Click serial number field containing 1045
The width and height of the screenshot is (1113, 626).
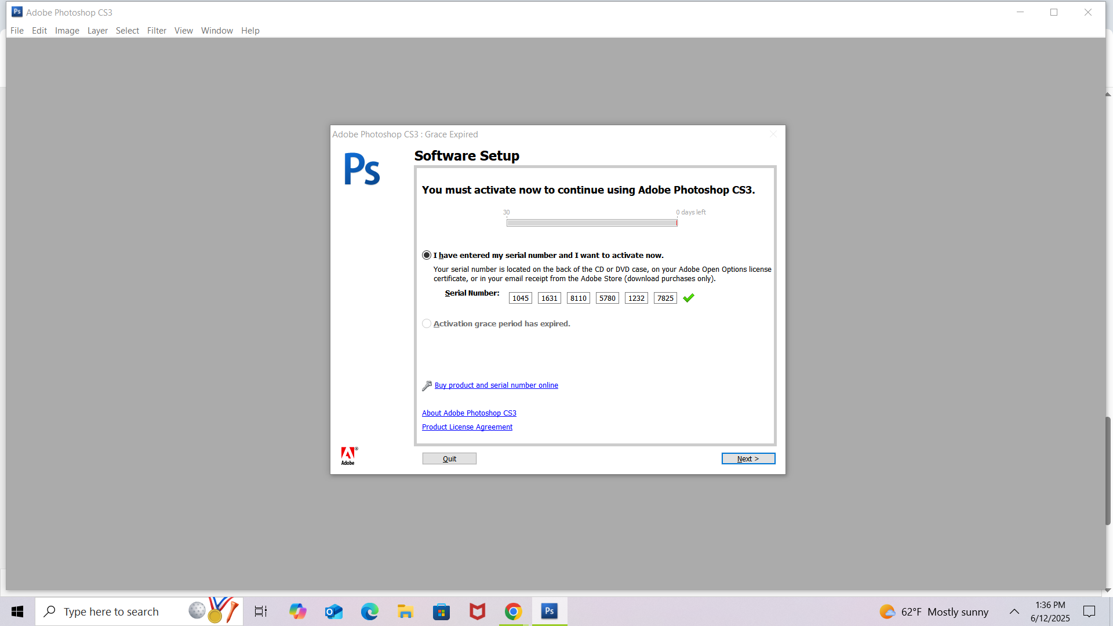pyautogui.click(x=521, y=298)
